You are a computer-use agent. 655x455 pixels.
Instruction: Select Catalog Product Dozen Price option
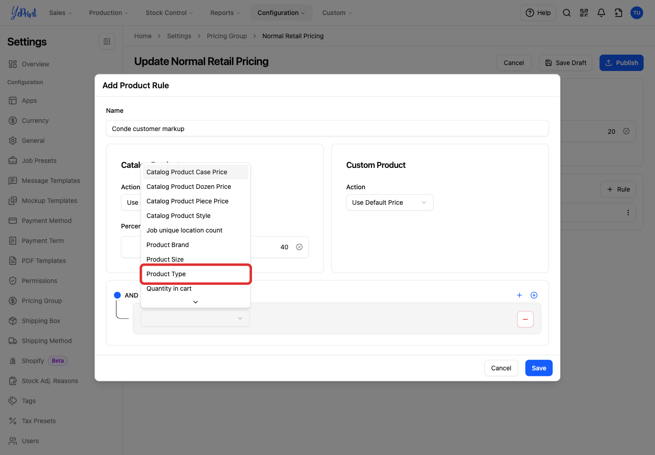click(196, 187)
